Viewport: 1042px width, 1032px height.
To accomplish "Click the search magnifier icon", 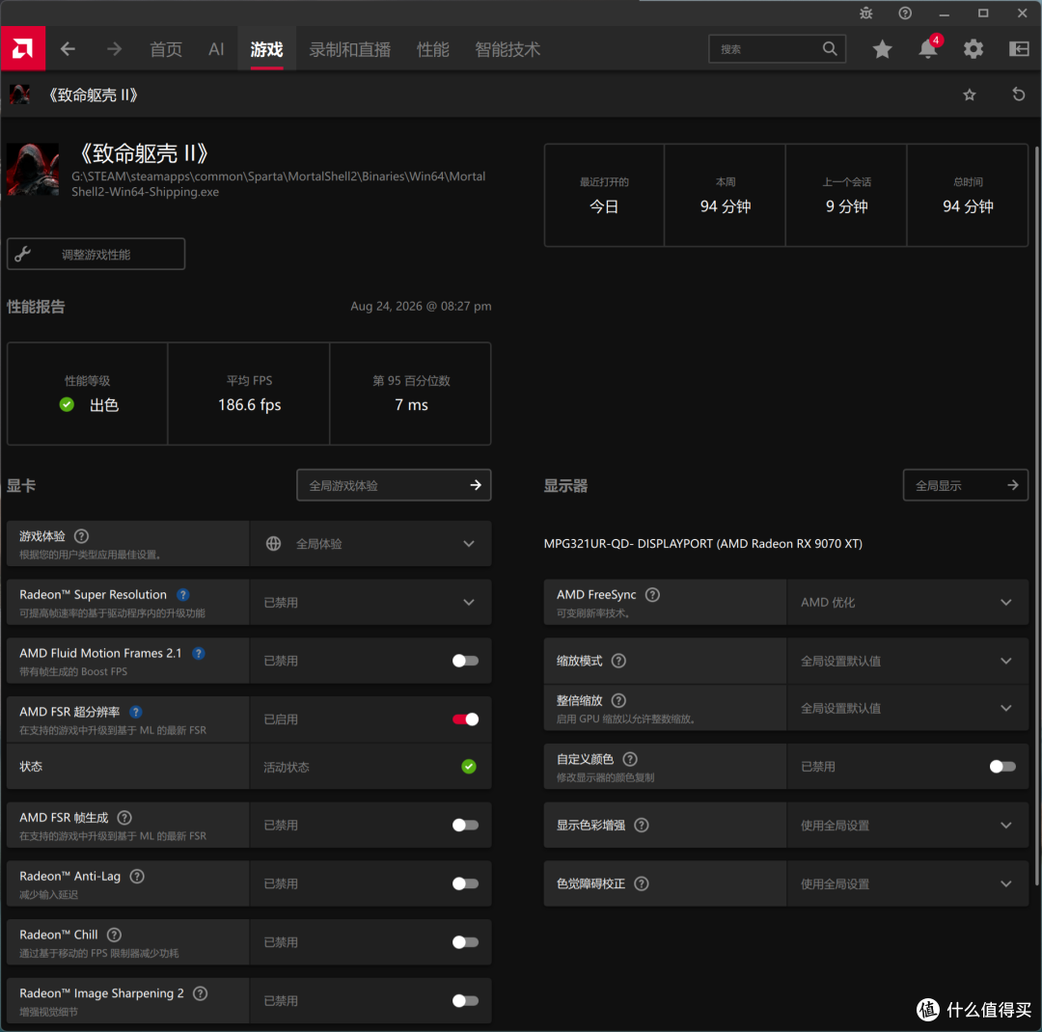I will click(830, 48).
